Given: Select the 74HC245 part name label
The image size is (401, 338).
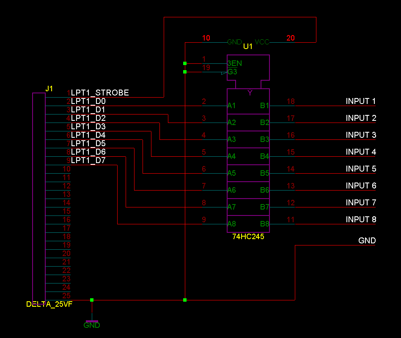Looking at the screenshot, I should point(248,237).
